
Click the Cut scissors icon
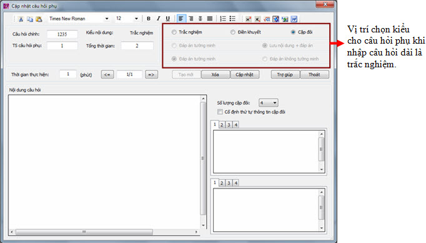click(x=21, y=19)
